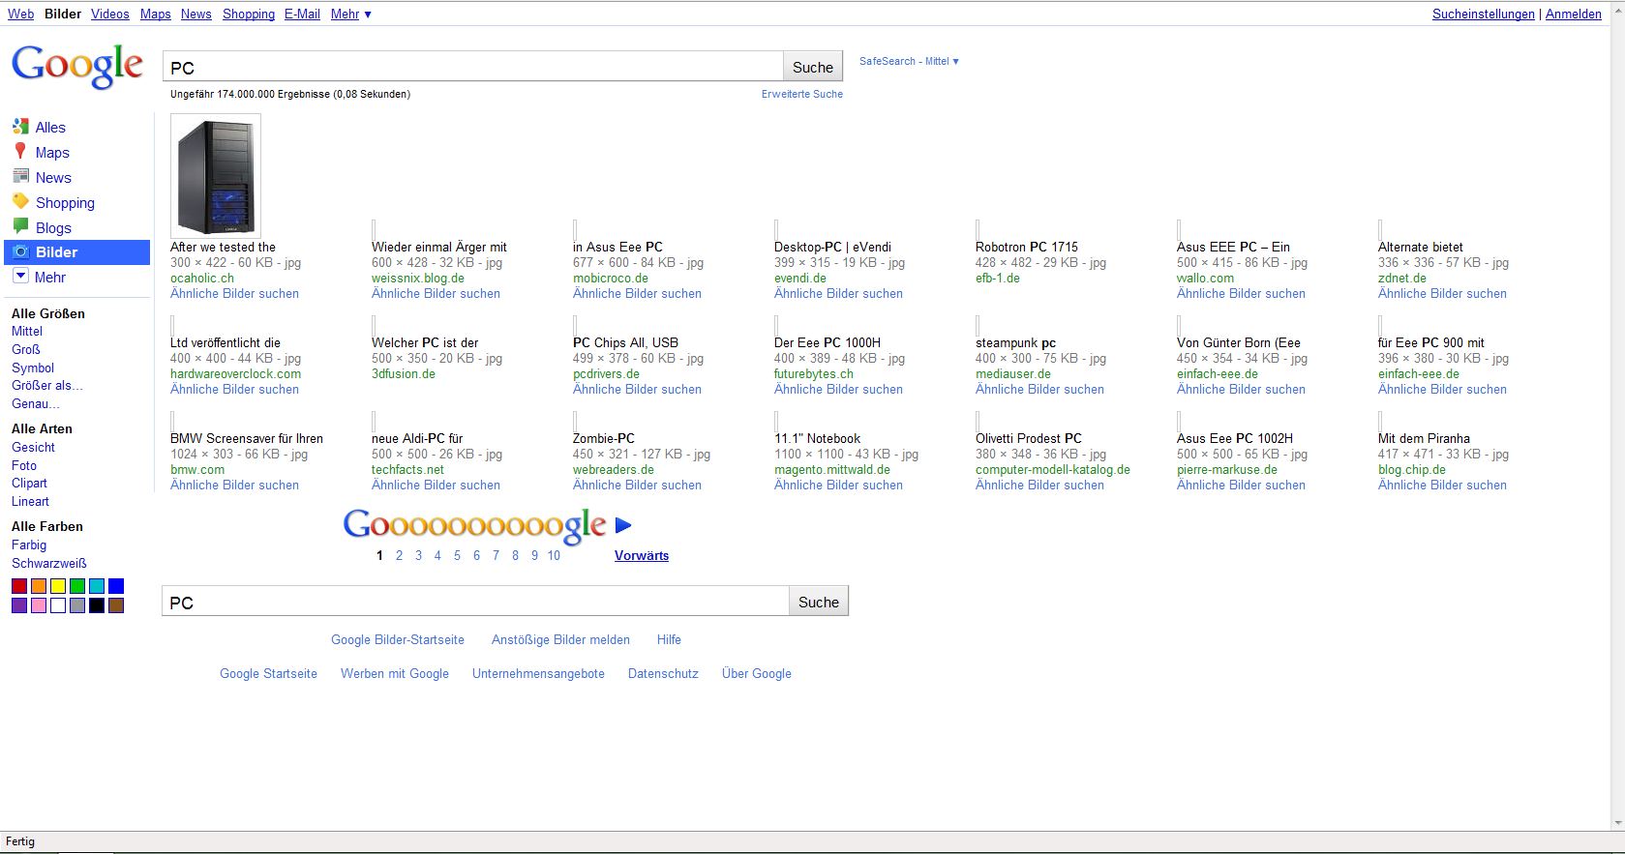This screenshot has width=1625, height=854.
Task: Open Google Bilder-Startseite link
Action: pos(398,639)
